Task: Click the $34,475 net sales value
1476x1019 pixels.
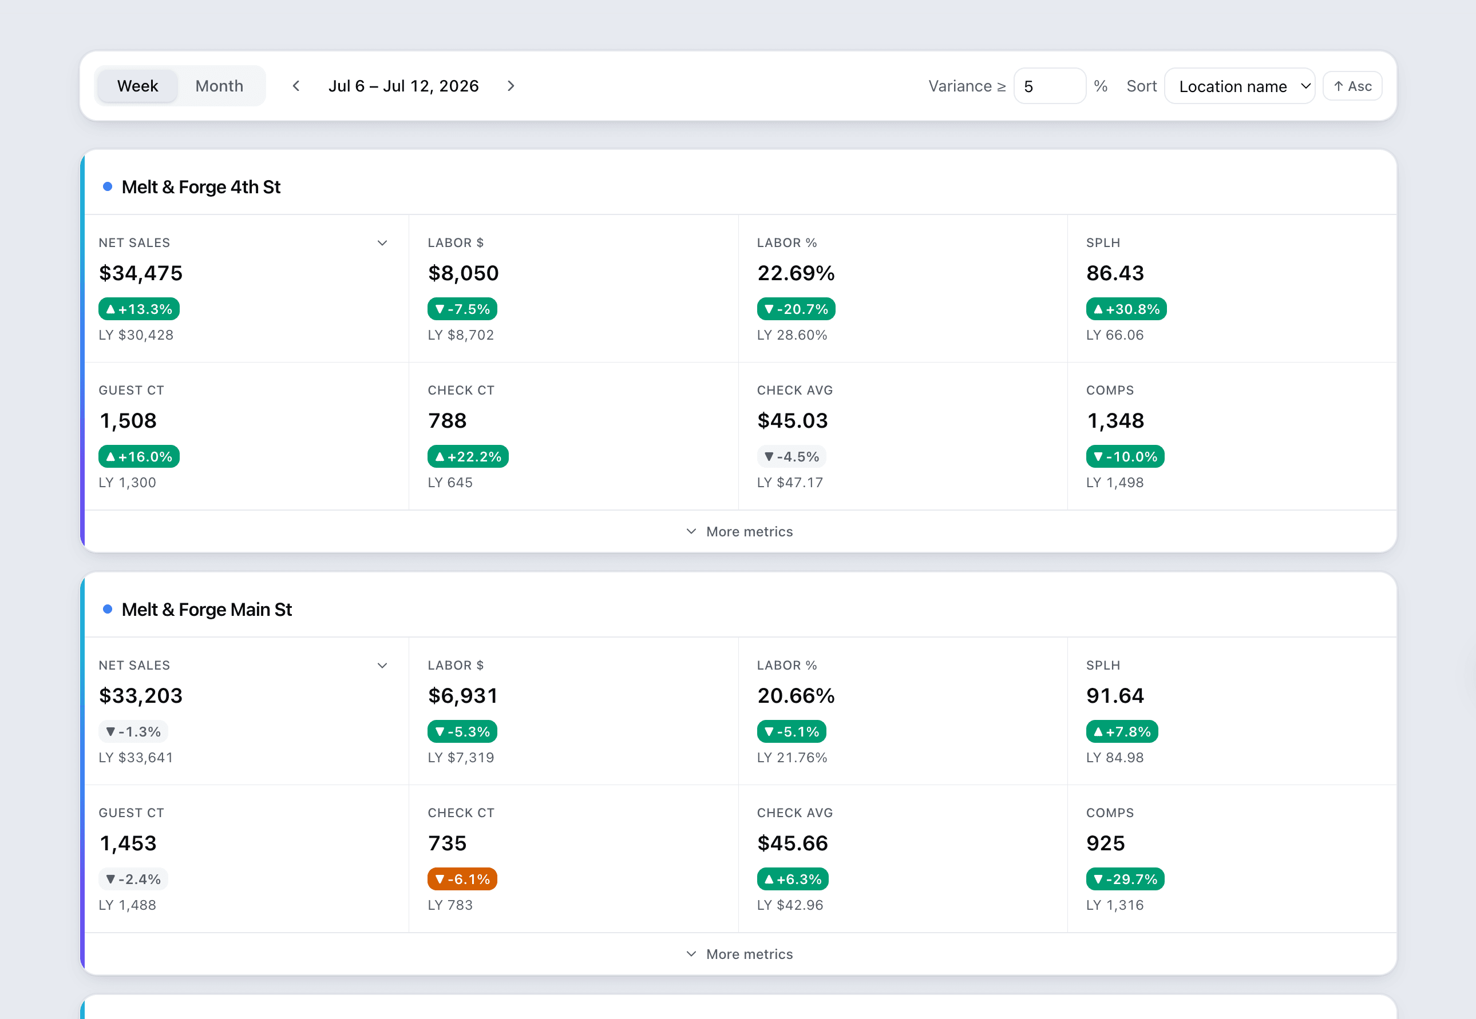Action: pyautogui.click(x=141, y=273)
